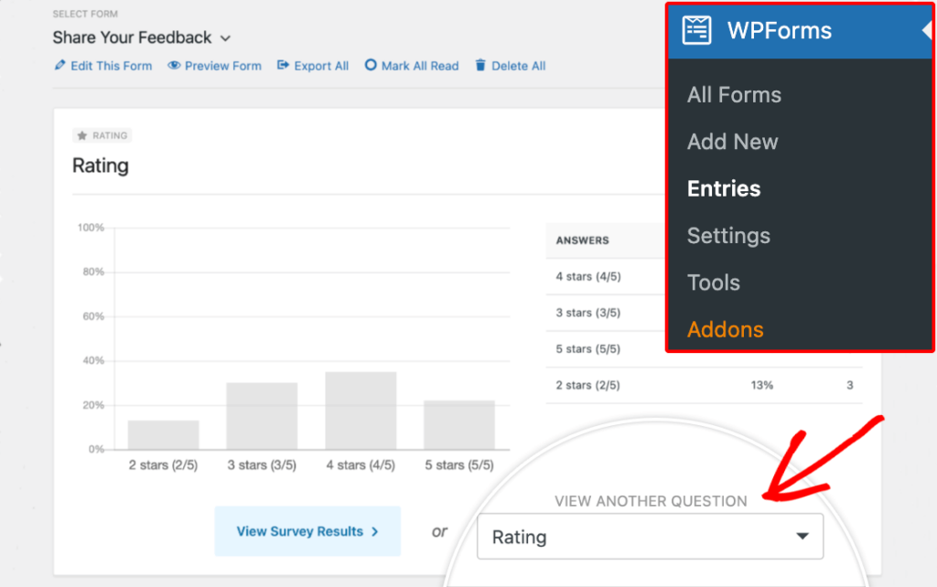Click the Mark All Read link
This screenshot has width=937, height=587.
click(419, 66)
